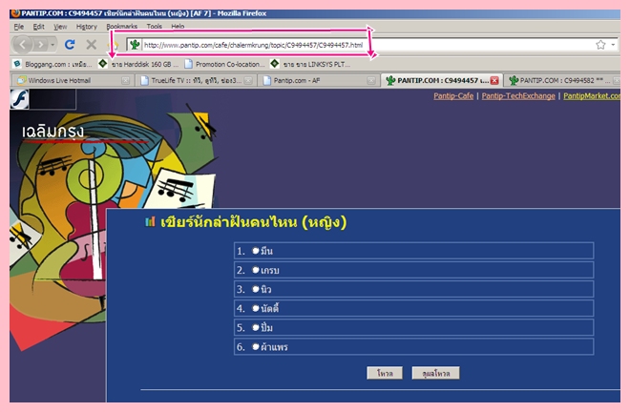Screen dimensions: 630x412
Task: Click the Flash plugin icon on the page
Action: (19, 99)
